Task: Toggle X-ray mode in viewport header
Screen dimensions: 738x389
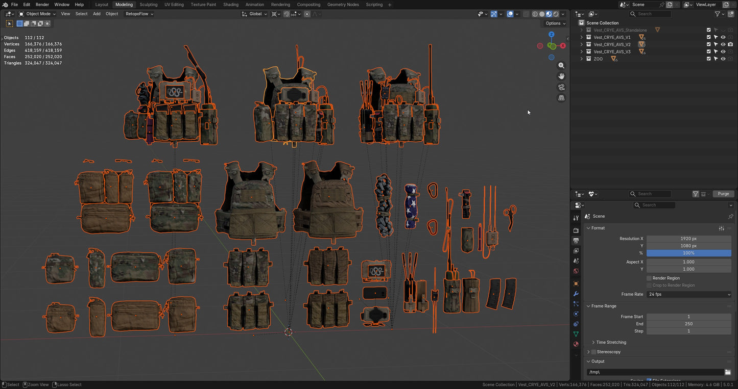Action: (x=526, y=14)
